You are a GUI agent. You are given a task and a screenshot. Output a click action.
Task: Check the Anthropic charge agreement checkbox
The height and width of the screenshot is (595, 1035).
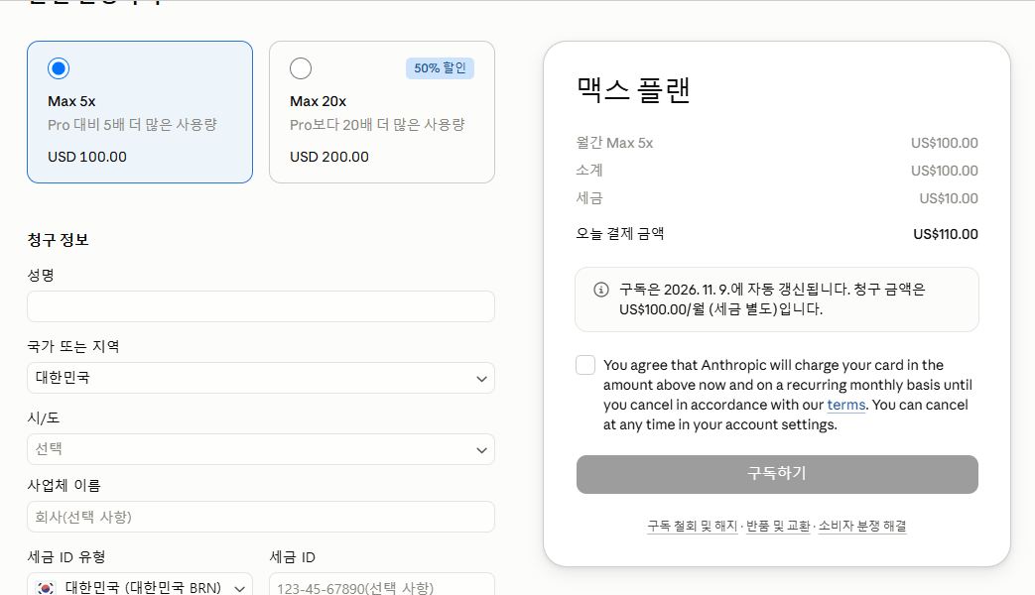[x=585, y=365]
